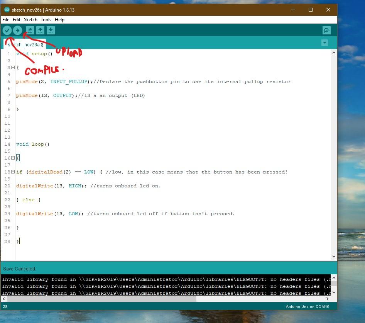Collapse the code fold at line 18
365x323 pixels.
(x=13, y=172)
